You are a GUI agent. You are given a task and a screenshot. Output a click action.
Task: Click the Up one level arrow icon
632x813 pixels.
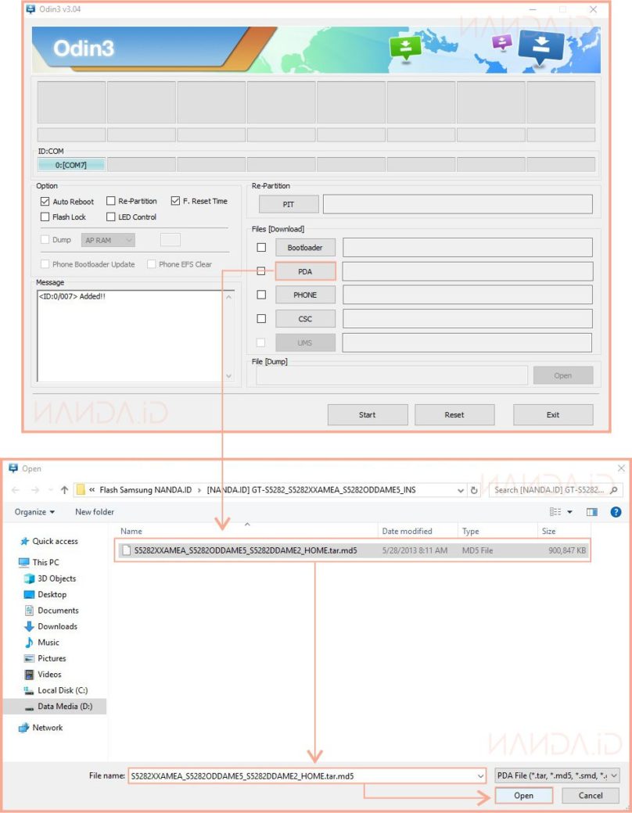[63, 490]
